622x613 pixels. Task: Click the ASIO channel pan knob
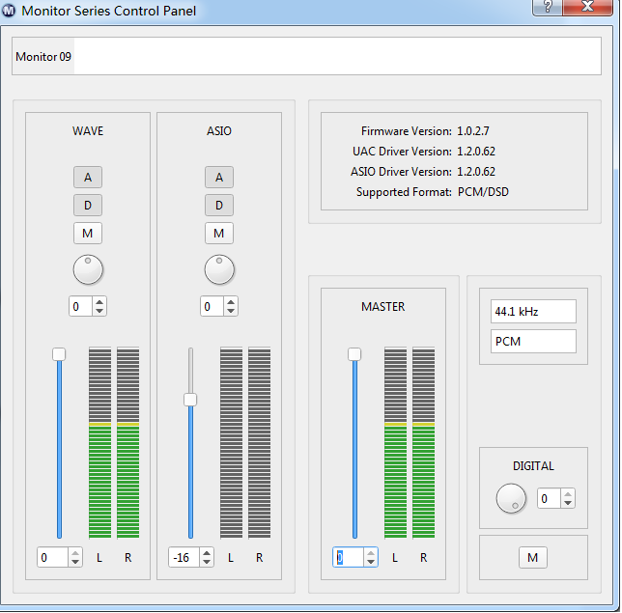219,269
